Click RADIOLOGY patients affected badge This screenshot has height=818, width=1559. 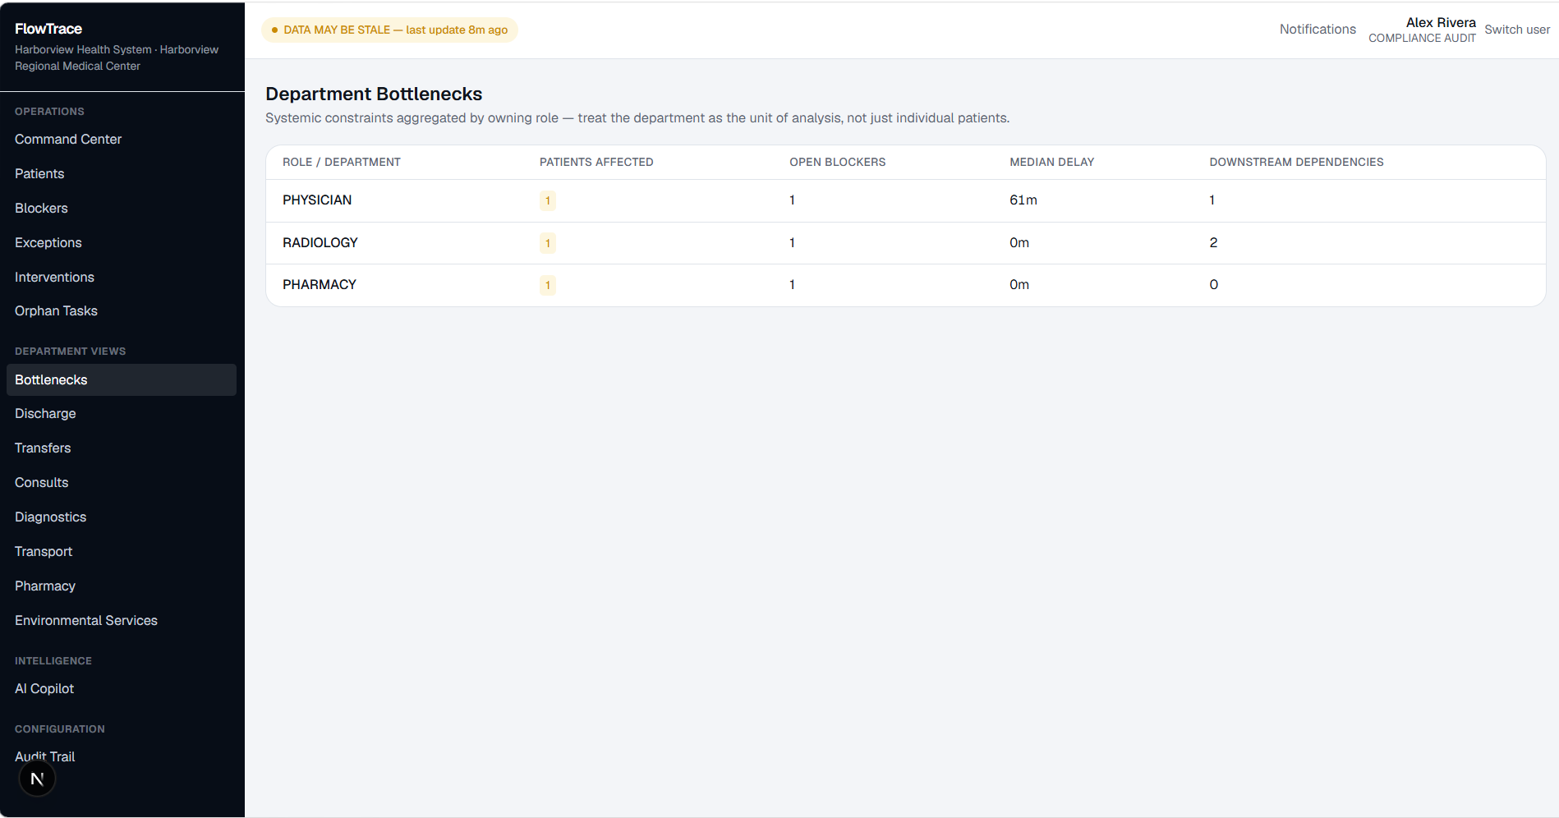tap(548, 243)
